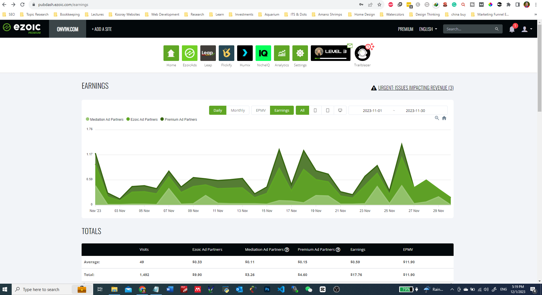Open Mediation Ad Partners help icon
This screenshot has height=295, width=542.
click(287, 250)
